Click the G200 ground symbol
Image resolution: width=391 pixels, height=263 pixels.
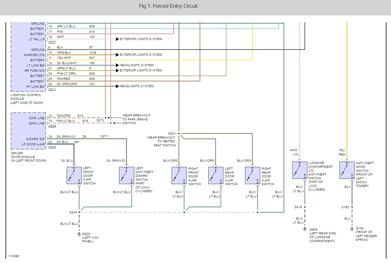coord(79,235)
